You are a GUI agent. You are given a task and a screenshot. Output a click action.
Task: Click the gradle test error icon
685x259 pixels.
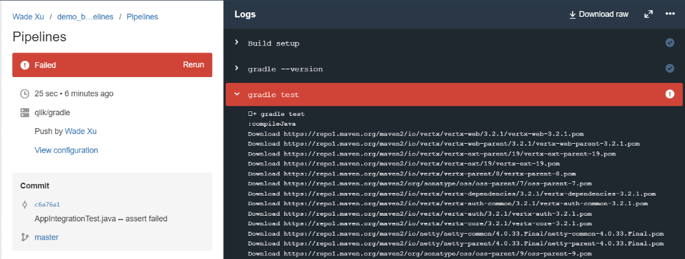[x=670, y=95]
